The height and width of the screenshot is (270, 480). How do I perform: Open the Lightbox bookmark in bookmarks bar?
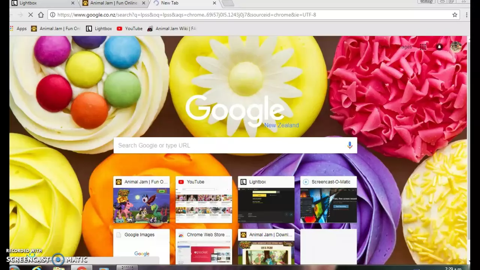tap(99, 28)
